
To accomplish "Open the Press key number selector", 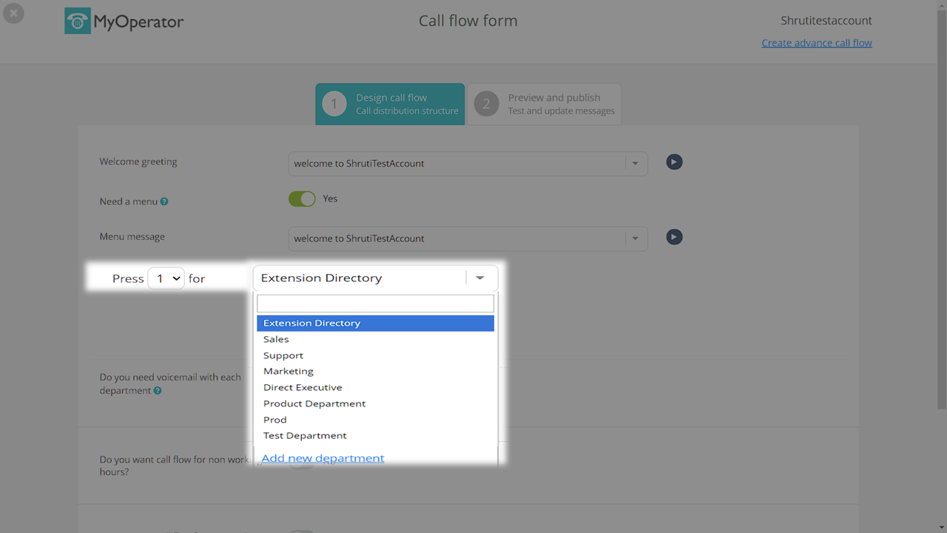I will coord(166,278).
